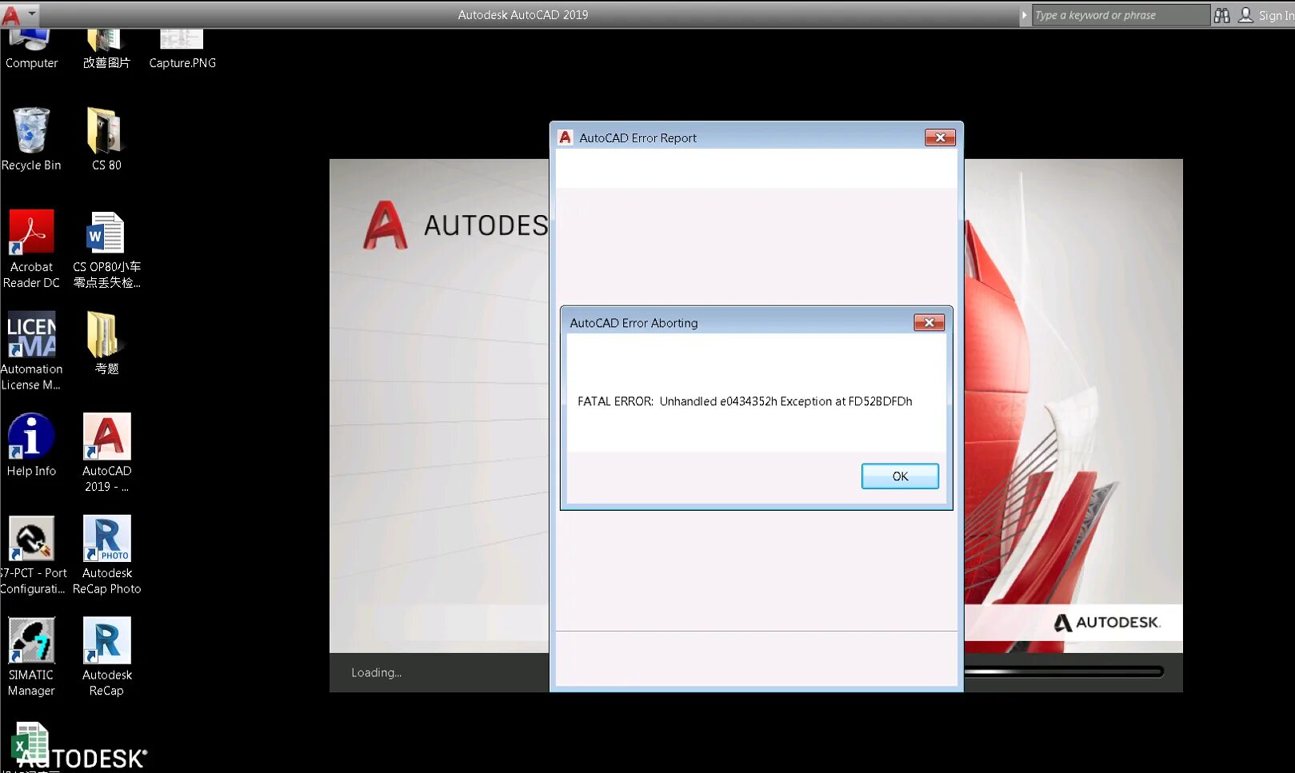
Task: Select the Autodesk ReCap shortcut
Action: (x=106, y=657)
